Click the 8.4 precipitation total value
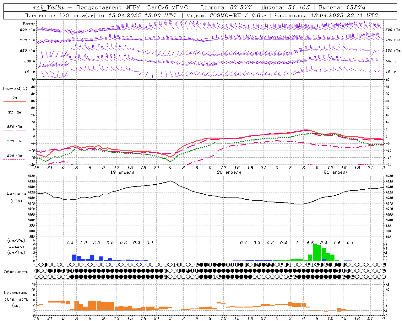The image size is (402, 321). pyautogui.click(x=323, y=243)
